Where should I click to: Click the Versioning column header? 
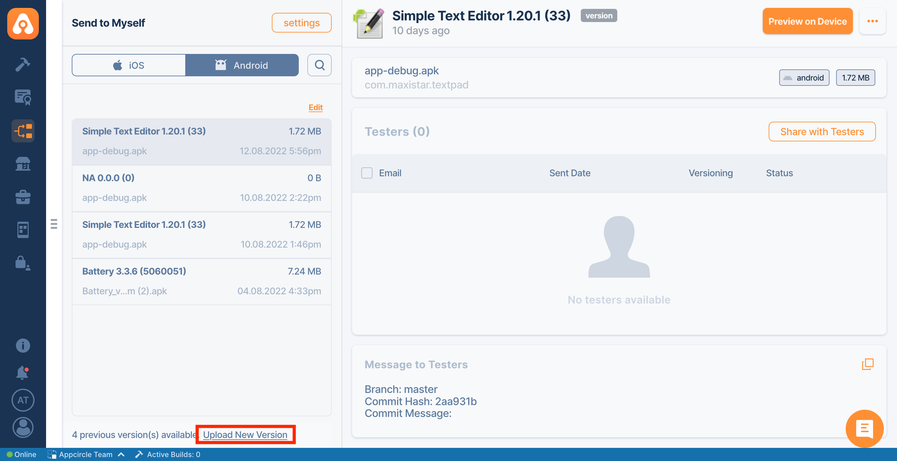coord(710,173)
